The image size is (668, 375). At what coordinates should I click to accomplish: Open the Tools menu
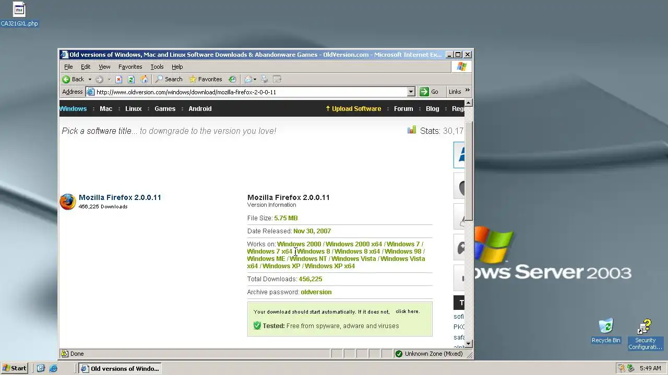click(x=157, y=67)
